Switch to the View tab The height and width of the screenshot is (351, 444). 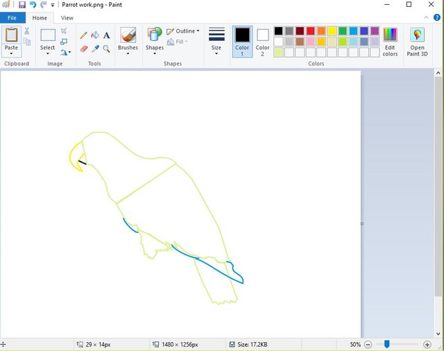click(x=67, y=18)
